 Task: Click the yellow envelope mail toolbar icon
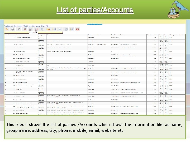click(48, 29)
